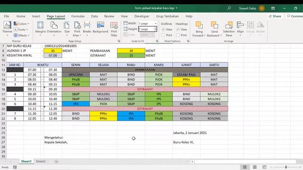Click the zoom slider handle

coord(286,167)
